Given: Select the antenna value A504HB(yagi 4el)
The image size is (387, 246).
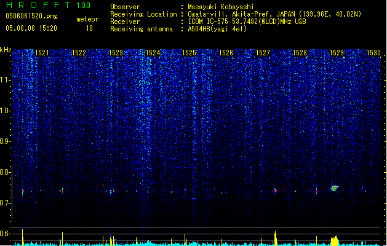Looking at the screenshot, I should [x=217, y=29].
